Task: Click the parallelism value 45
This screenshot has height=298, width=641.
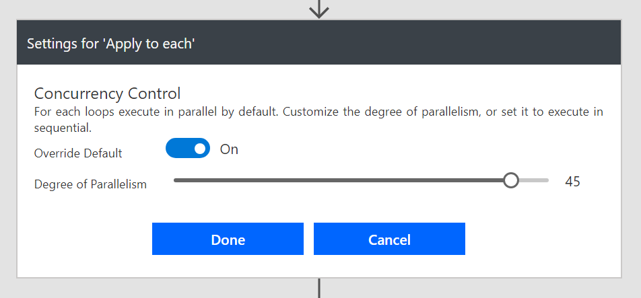Action: [x=573, y=181]
